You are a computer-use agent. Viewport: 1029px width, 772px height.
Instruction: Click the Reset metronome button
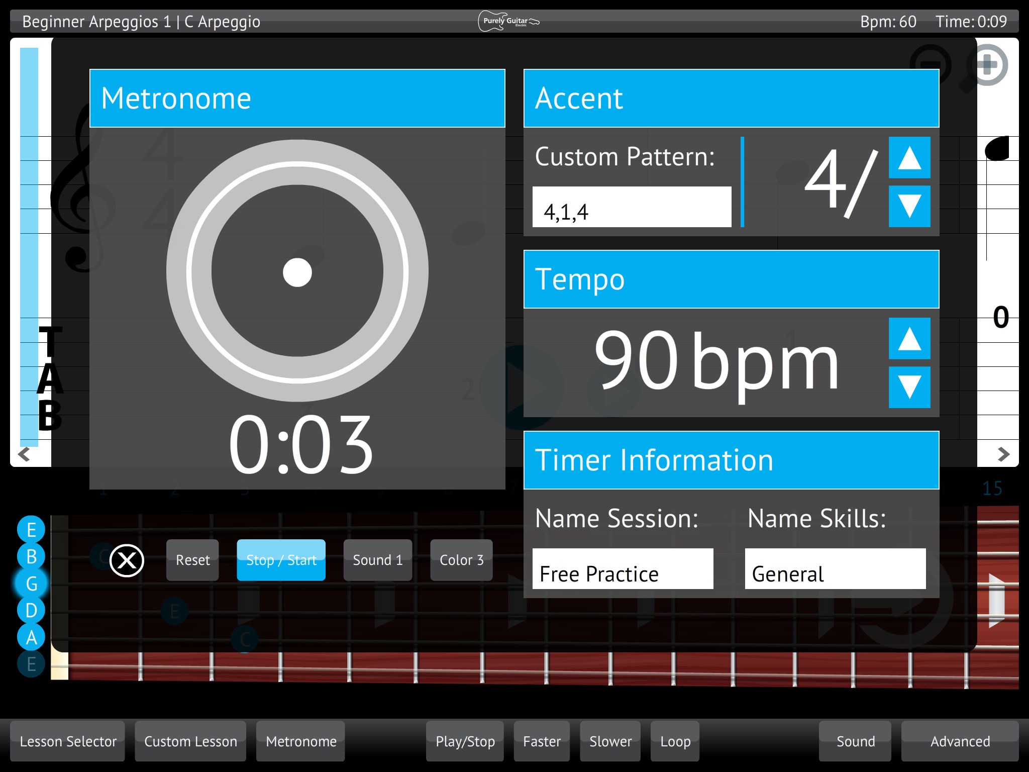pyautogui.click(x=193, y=559)
